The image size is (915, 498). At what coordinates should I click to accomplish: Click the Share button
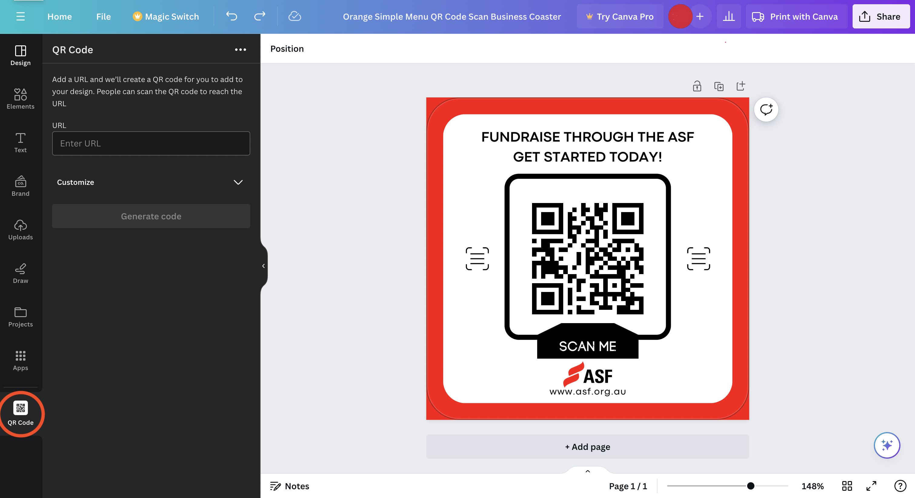tap(881, 17)
